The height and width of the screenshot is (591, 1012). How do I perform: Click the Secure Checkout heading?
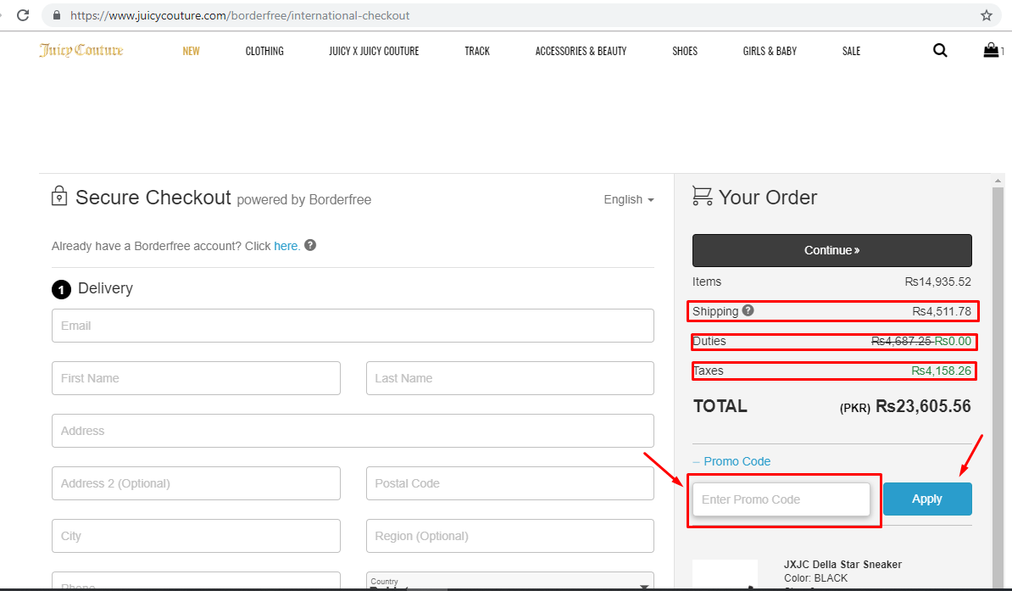click(x=153, y=198)
